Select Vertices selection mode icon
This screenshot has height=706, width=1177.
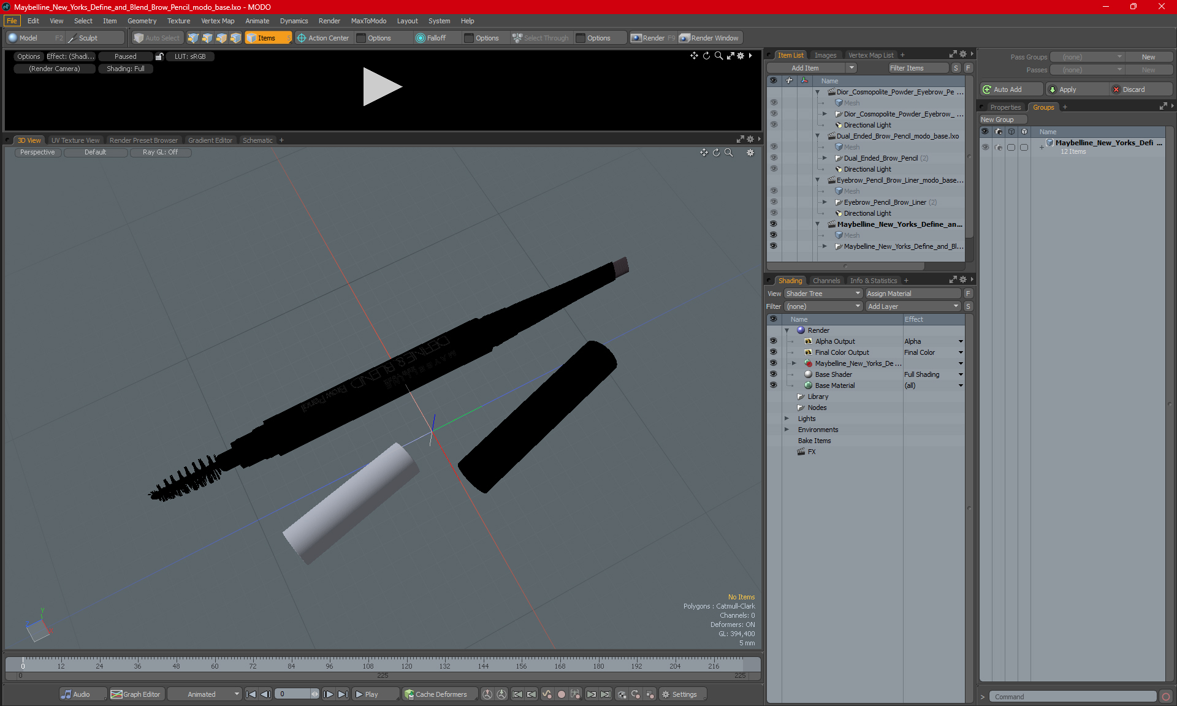[193, 38]
